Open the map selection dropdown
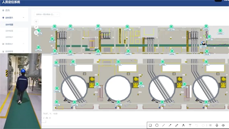This screenshot has width=229, height=129. (x=47, y=15)
